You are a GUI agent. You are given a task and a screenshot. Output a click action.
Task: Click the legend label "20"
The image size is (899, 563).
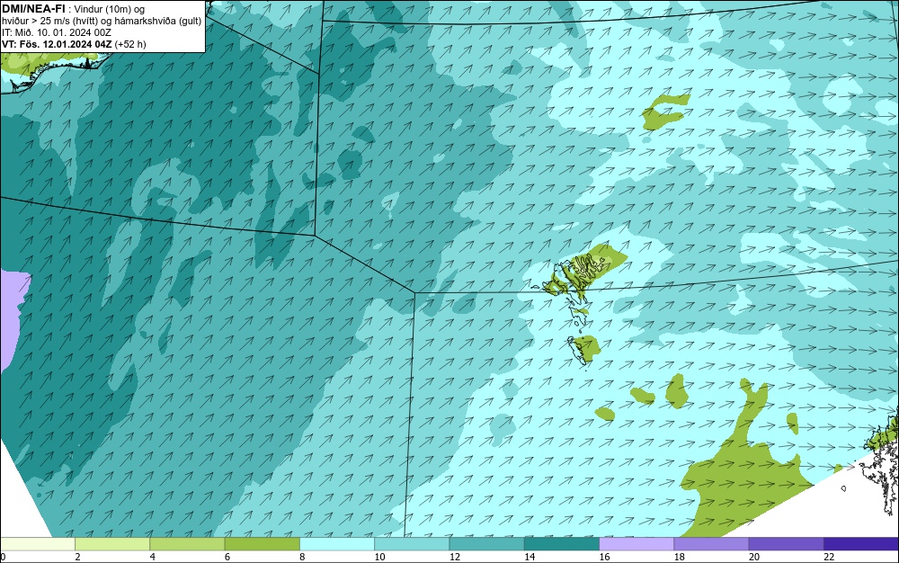[x=754, y=557]
